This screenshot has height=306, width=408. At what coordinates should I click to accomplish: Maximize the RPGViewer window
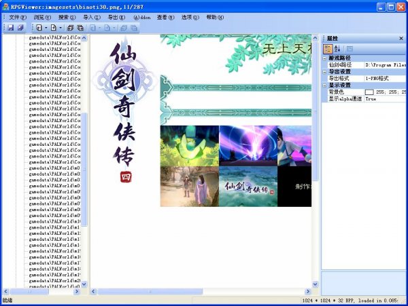pos(391,7)
